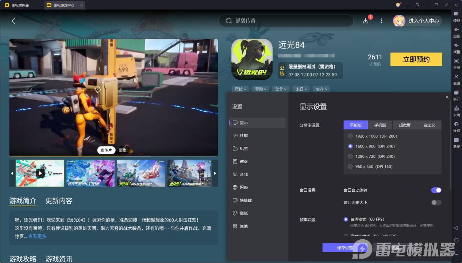Close the 设置 settings dialog
462x263 pixels.
447,97
